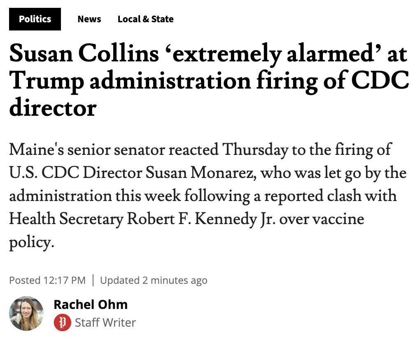Open the Politics category tag
Viewport: 420px width, 346px height.
coord(35,19)
